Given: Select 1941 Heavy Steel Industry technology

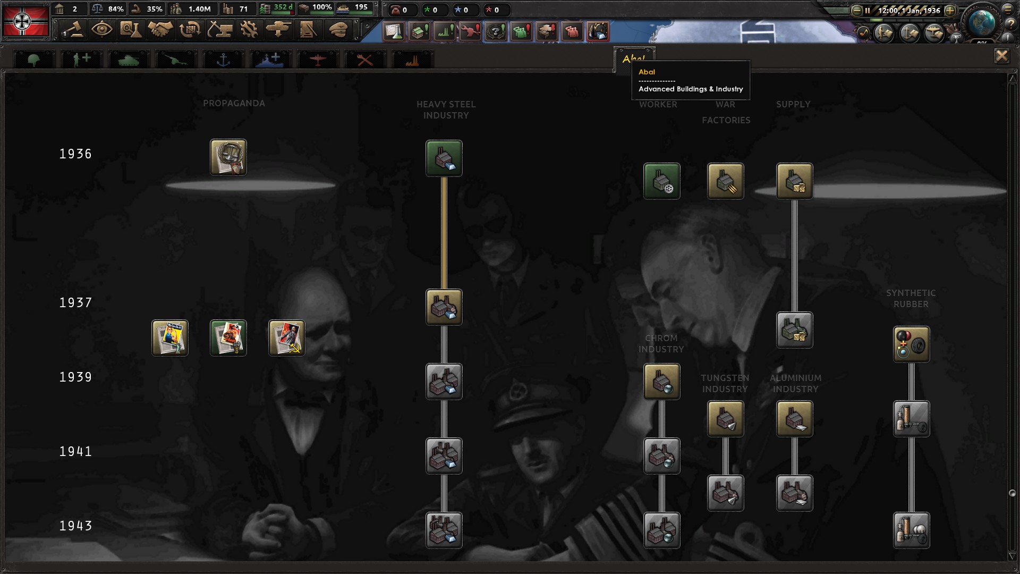Looking at the screenshot, I should (x=444, y=456).
